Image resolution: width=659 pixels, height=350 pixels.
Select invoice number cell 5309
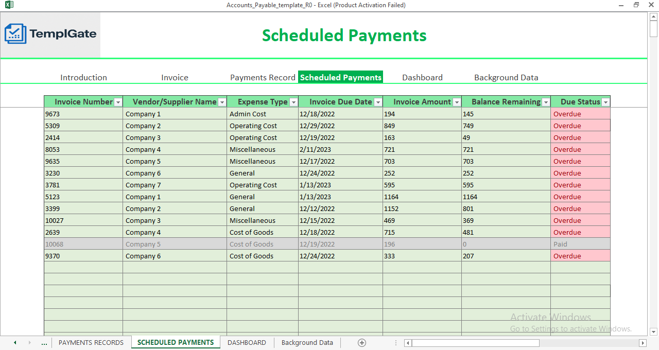83,126
